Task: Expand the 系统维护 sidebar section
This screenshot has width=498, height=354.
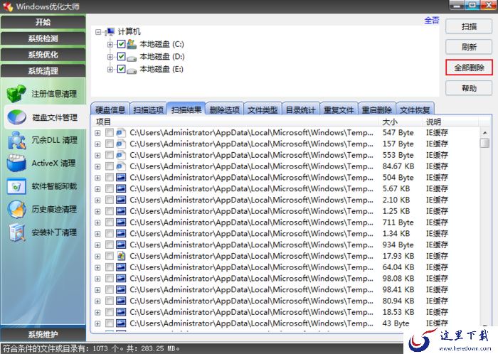Action: [43, 334]
